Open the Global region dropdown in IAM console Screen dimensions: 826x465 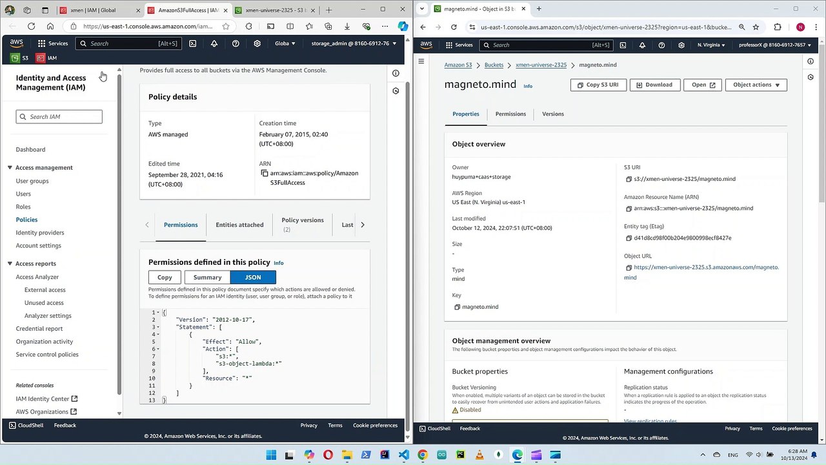(x=285, y=43)
